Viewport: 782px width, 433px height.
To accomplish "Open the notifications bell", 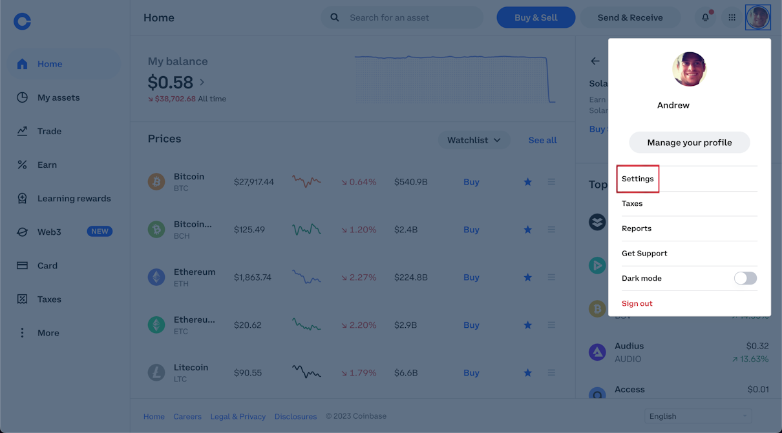I will [x=705, y=17].
